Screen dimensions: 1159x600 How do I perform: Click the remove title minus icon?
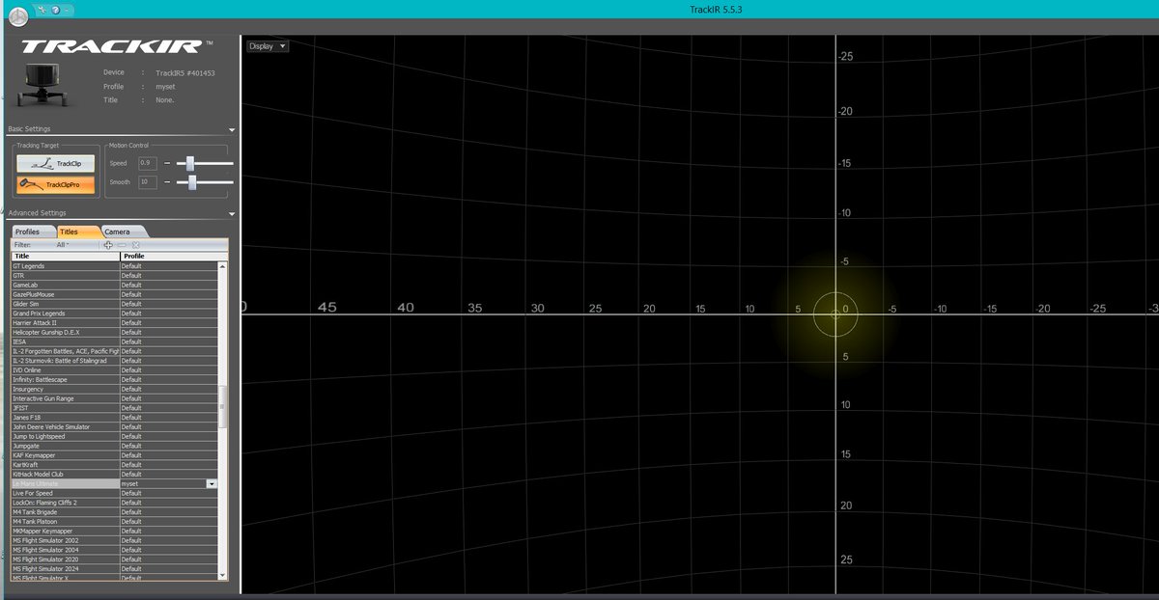pyautogui.click(x=122, y=245)
